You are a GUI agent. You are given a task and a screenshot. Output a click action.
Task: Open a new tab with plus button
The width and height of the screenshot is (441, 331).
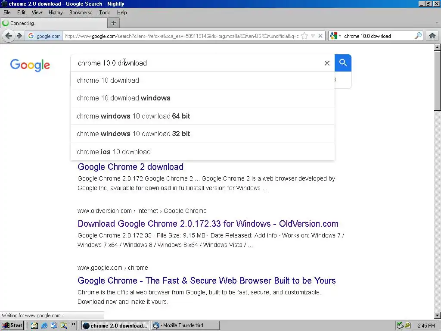pyautogui.click(x=114, y=23)
